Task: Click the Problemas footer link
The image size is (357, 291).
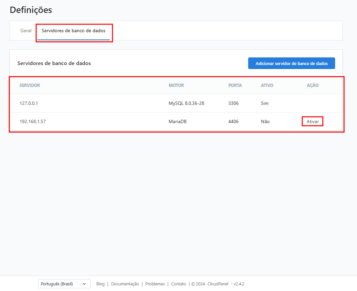Action: (x=155, y=284)
